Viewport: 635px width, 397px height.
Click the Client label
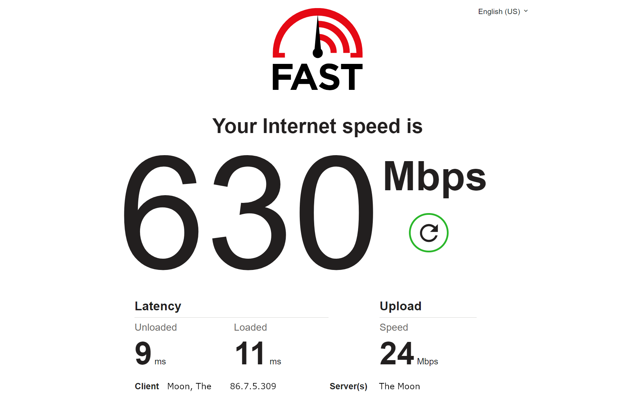[x=147, y=386]
